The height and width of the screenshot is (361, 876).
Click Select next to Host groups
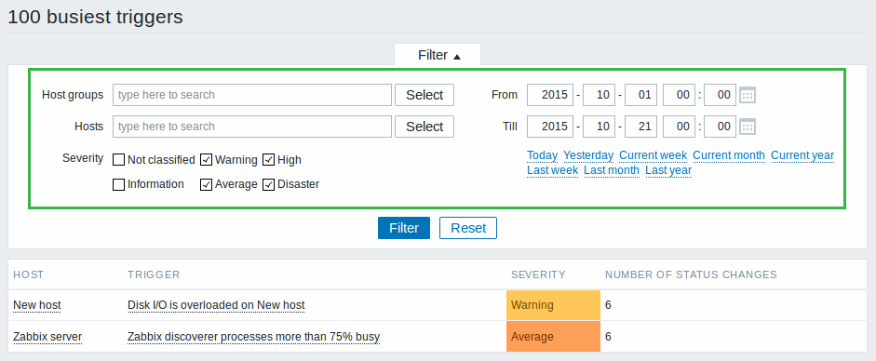click(425, 95)
